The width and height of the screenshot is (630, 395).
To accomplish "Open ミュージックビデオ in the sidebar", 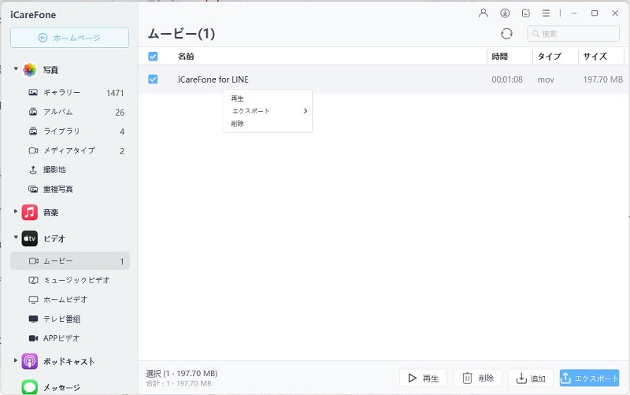I will point(70,280).
